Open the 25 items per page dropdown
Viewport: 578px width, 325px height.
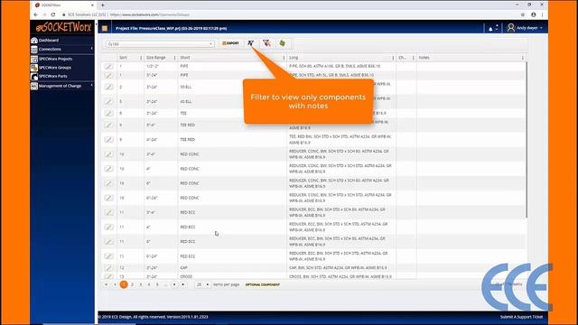(x=202, y=284)
